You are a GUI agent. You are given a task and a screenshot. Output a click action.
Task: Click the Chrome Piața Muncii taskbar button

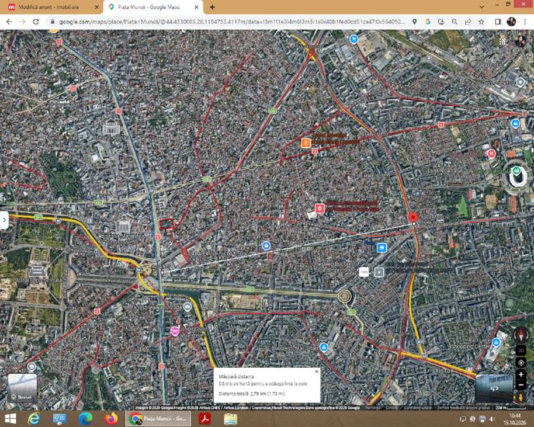pyautogui.click(x=159, y=419)
